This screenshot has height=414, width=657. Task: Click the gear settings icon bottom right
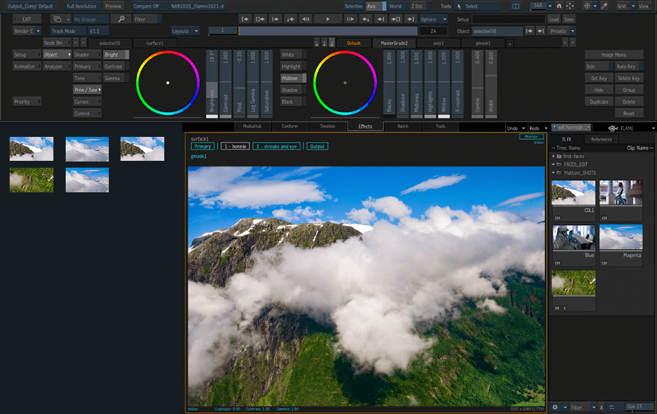(x=555, y=406)
